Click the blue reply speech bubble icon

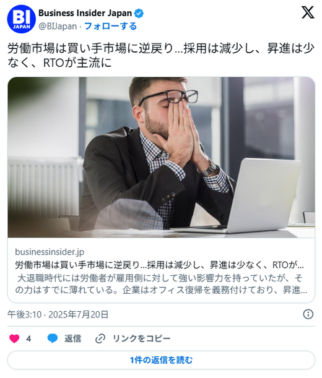click(53, 338)
